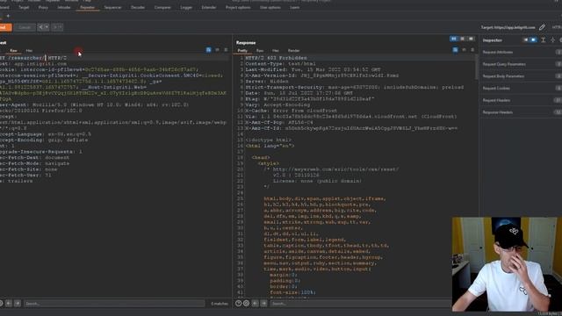
Task: Focus the request search field
Action: pyautogui.click(x=114, y=304)
